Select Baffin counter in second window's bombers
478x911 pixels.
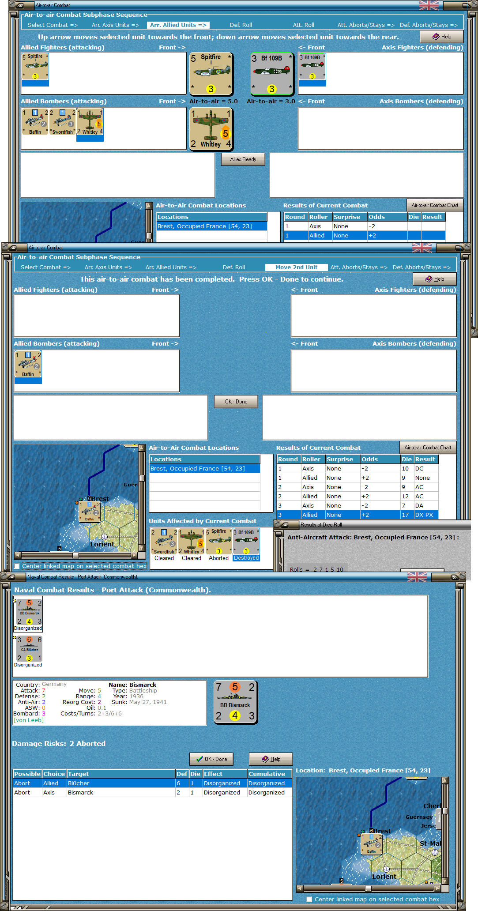click(x=28, y=364)
